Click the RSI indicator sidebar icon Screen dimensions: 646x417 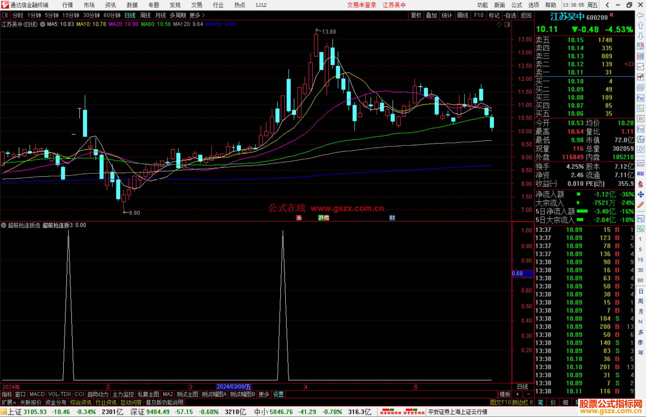[640, 174]
